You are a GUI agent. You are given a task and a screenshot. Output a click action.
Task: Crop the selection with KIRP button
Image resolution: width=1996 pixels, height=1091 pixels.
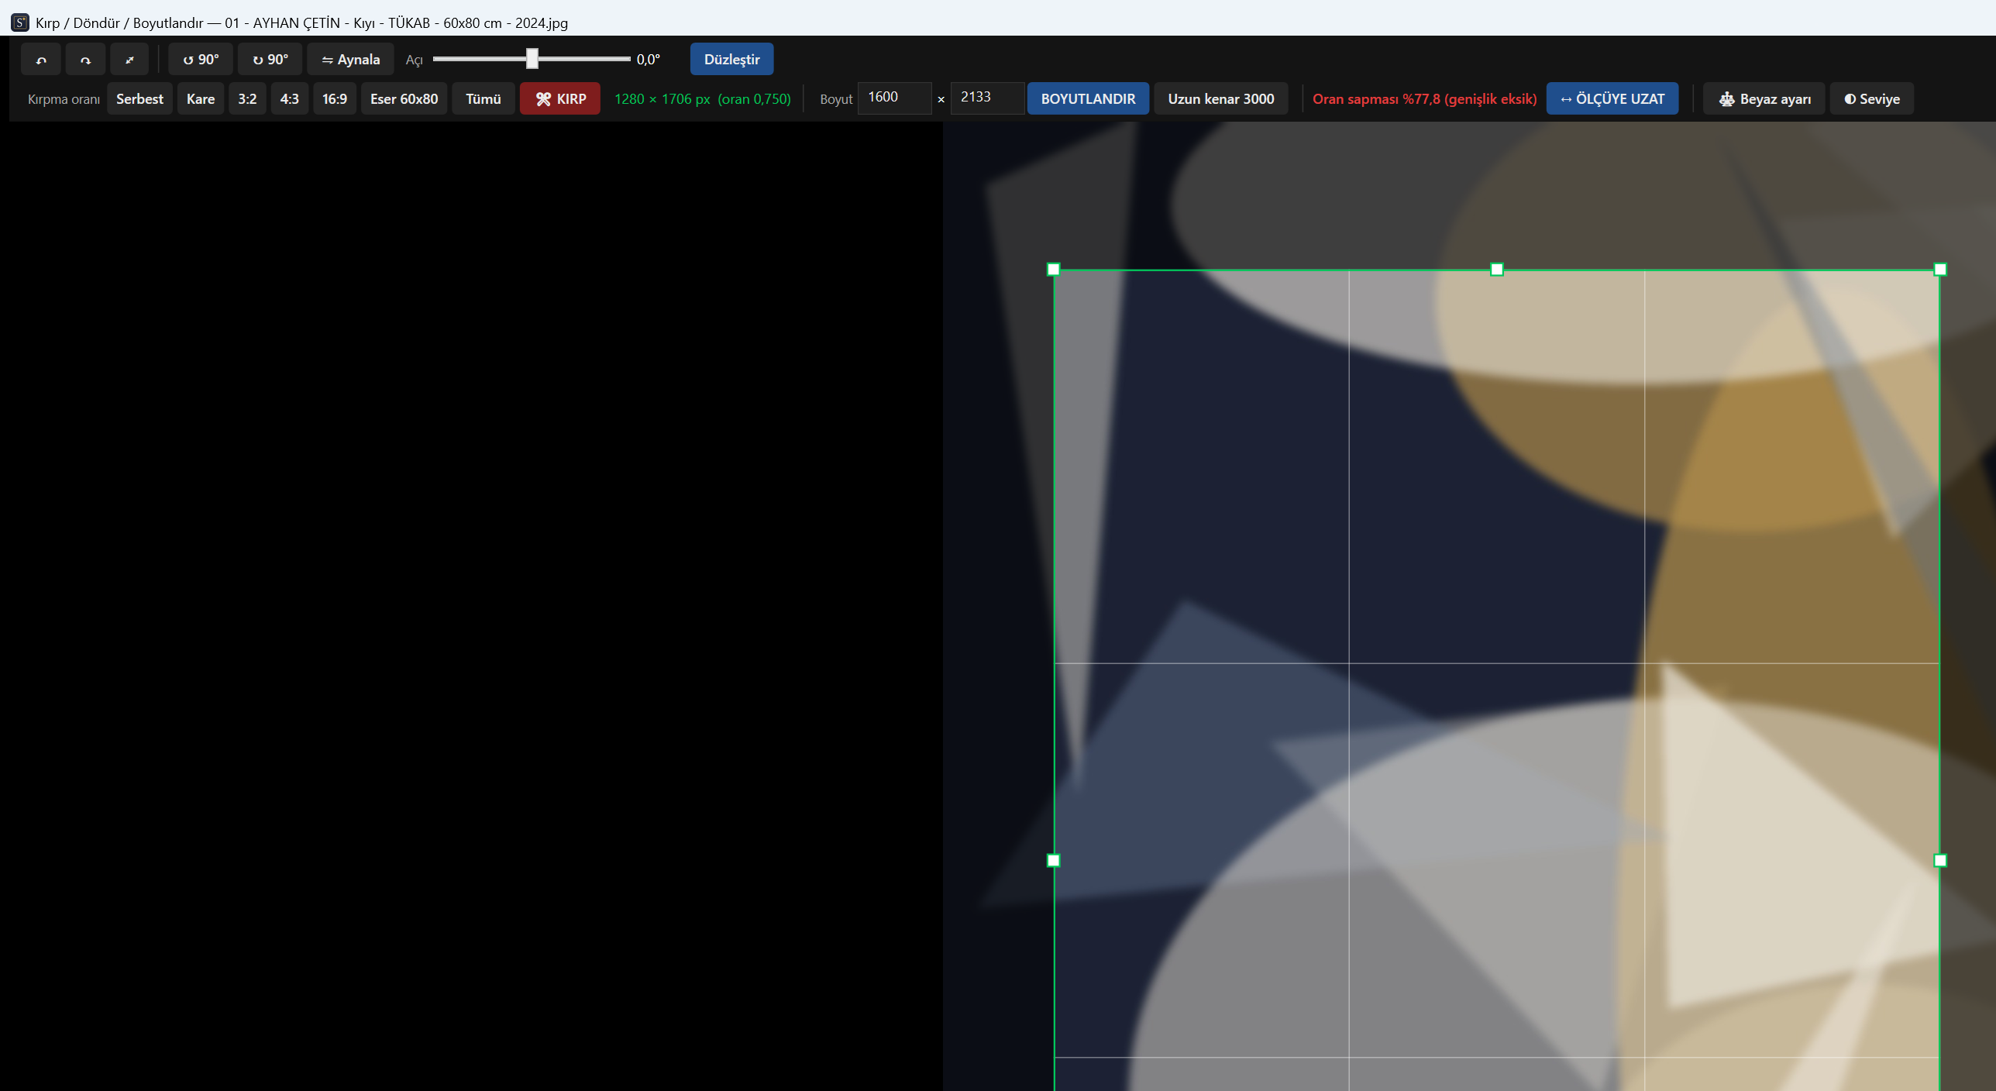tap(560, 99)
